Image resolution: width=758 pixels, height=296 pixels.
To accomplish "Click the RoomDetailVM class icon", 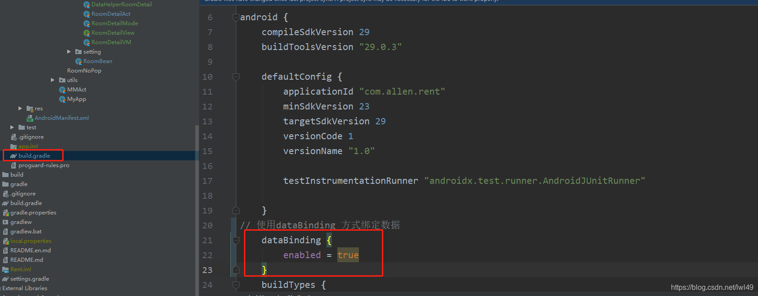I will [87, 42].
